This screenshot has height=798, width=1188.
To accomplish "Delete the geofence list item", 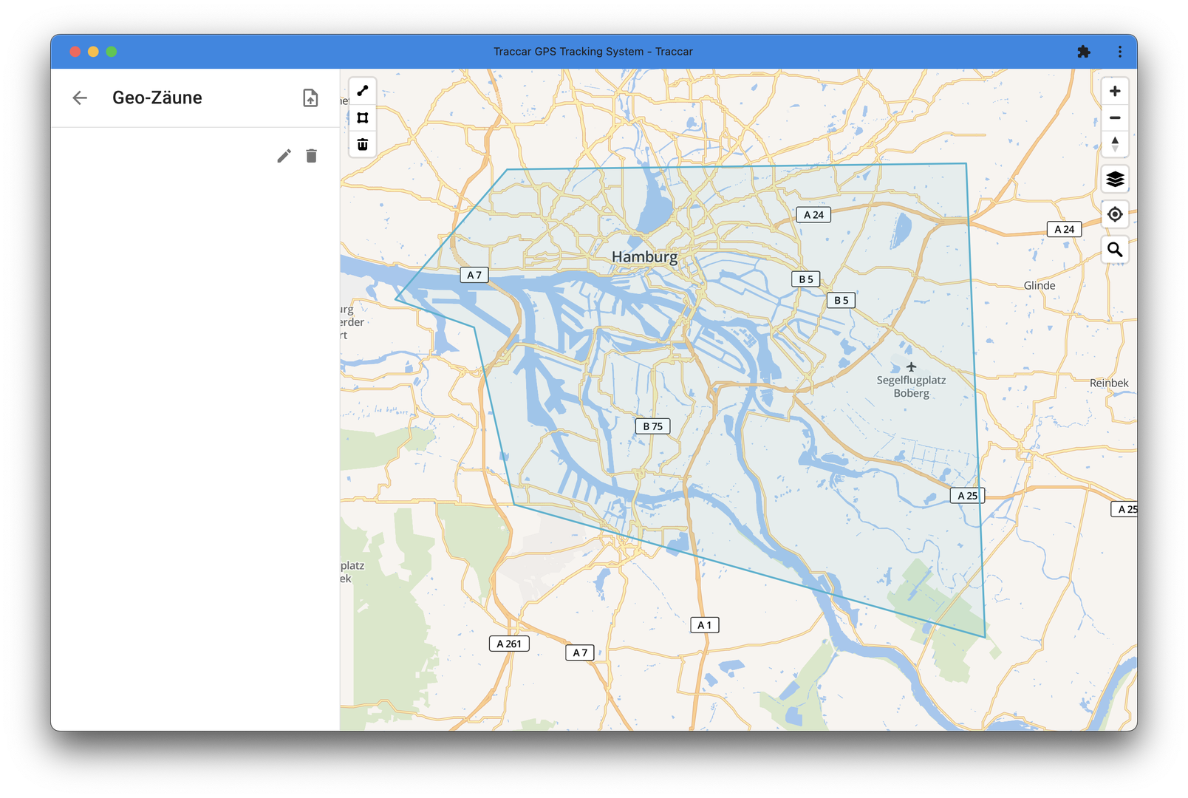I will click(311, 156).
